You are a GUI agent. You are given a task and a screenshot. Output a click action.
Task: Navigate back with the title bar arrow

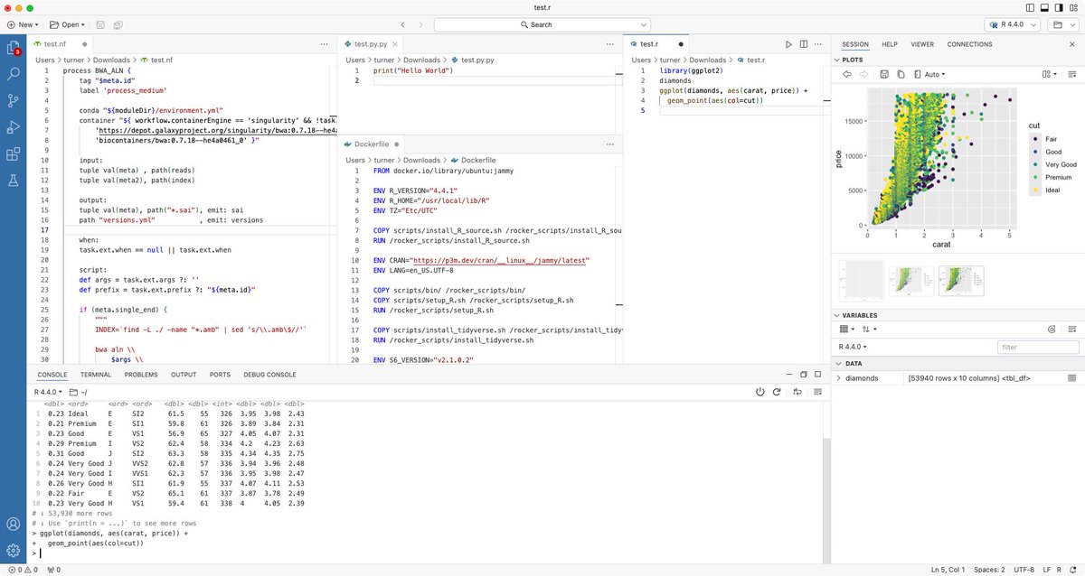[x=402, y=24]
